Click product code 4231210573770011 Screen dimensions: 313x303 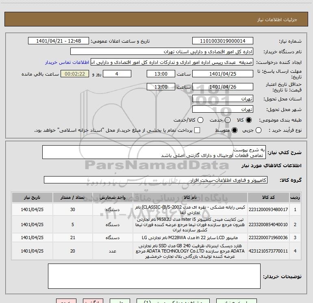pos(268,251)
